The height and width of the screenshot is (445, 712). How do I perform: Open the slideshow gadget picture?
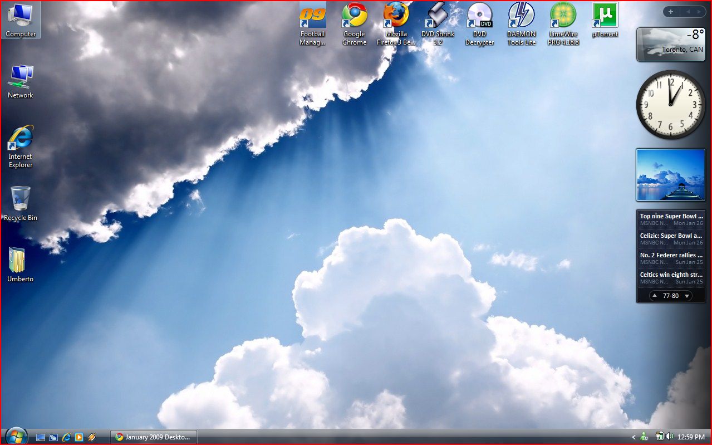click(671, 174)
